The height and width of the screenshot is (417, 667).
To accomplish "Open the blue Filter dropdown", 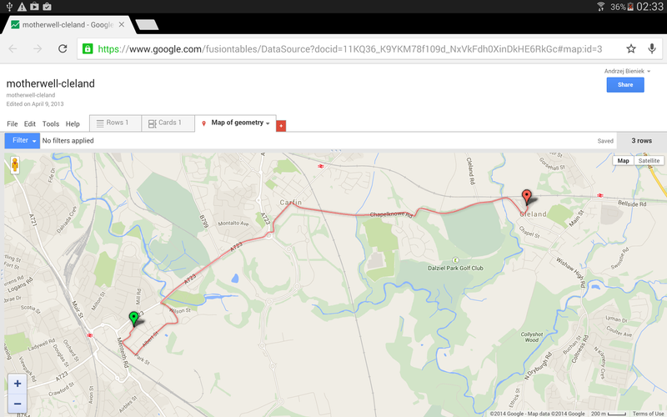I will (x=23, y=140).
